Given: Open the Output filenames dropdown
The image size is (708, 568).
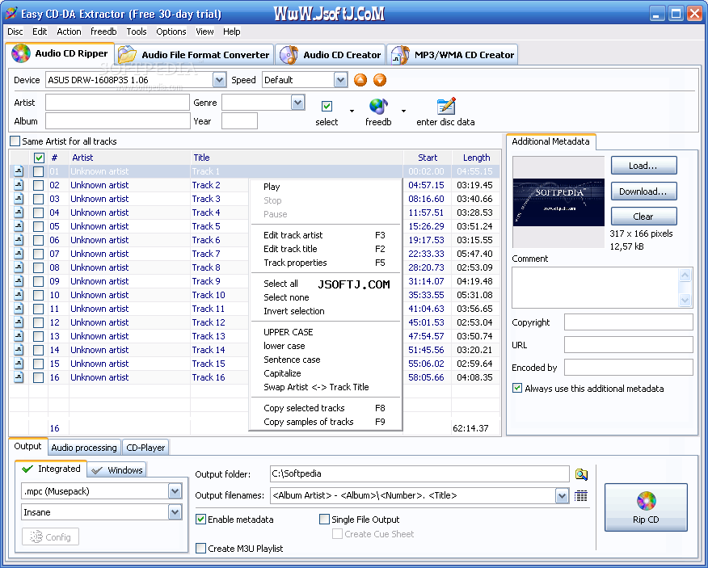Looking at the screenshot, I should [562, 496].
